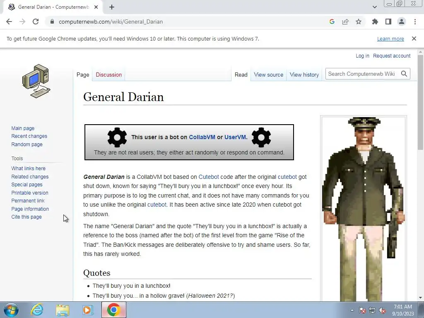The width and height of the screenshot is (424, 318).
Task: Dismiss the Windows 7 update notification bar
Action: pyautogui.click(x=414, y=39)
